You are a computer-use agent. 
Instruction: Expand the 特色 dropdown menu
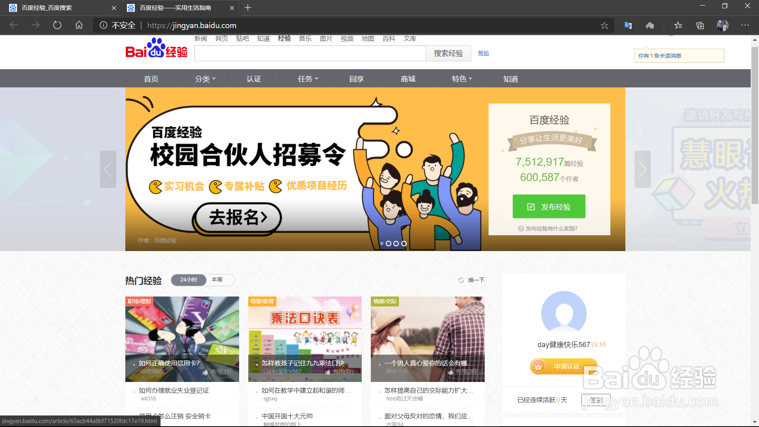coord(462,79)
